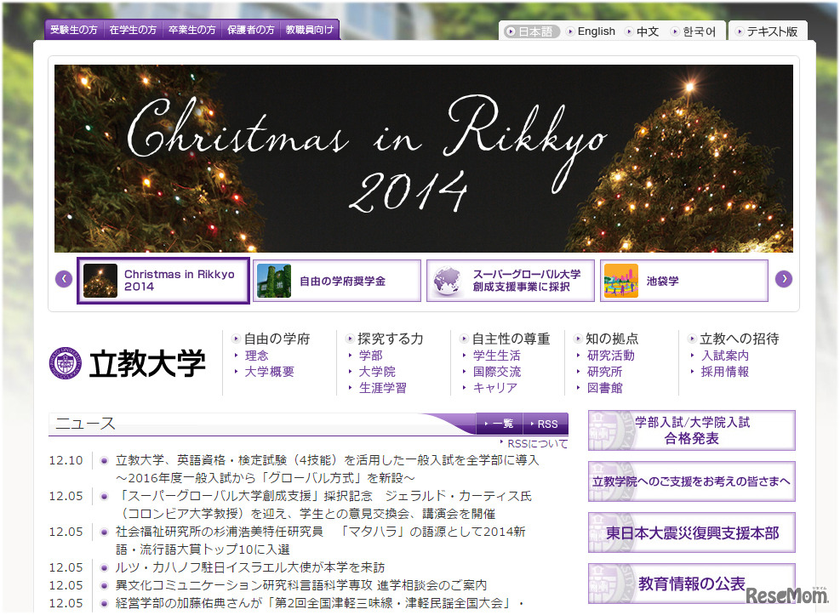Click 教育情報の公表 banner
This screenshot has width=840, height=615.
692,584
